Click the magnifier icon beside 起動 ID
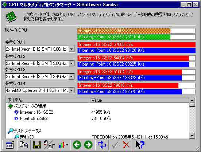This screenshot has height=152, width=201. 16,136
